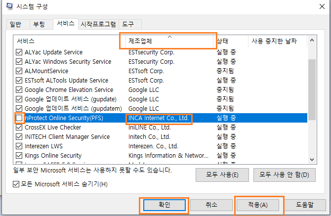Image resolution: width=331 pixels, height=216 pixels.
Task: Click the services list vertical scrollbar thumb
Action: [312, 90]
